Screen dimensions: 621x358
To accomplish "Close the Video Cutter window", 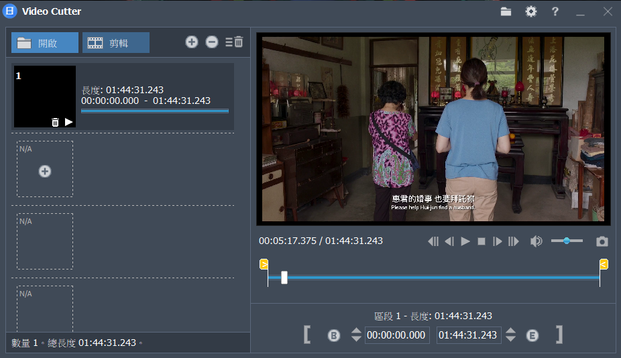I will point(608,11).
